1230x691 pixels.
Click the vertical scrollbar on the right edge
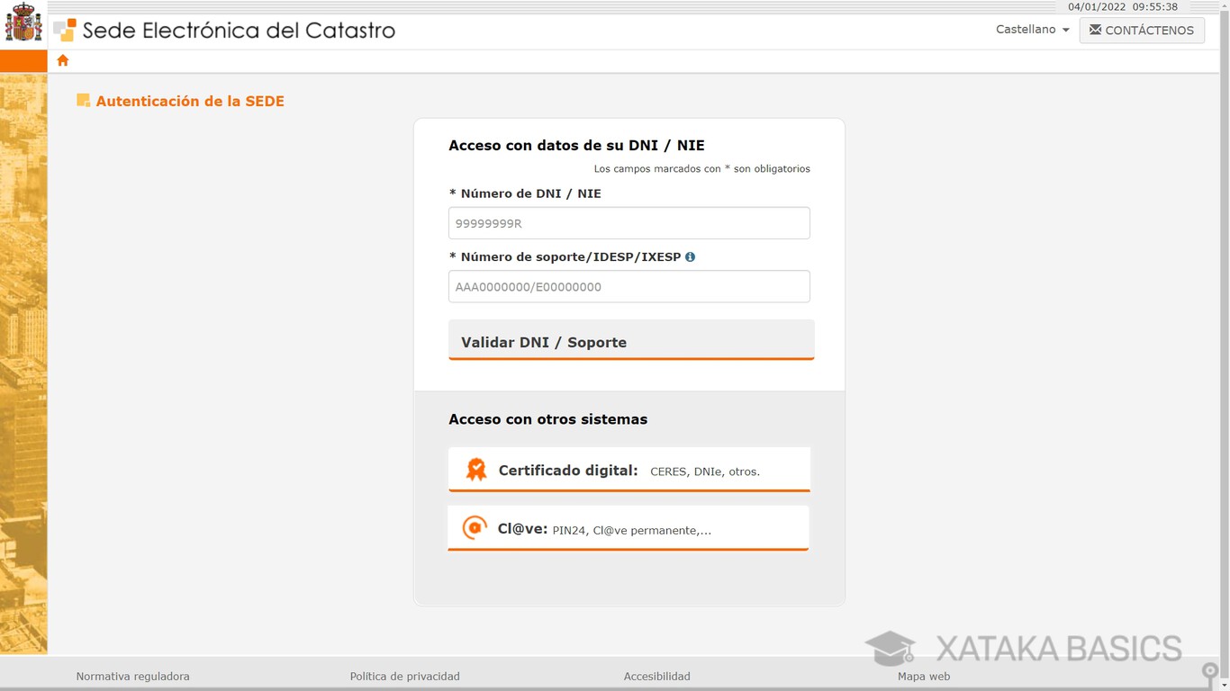pos(1224,360)
